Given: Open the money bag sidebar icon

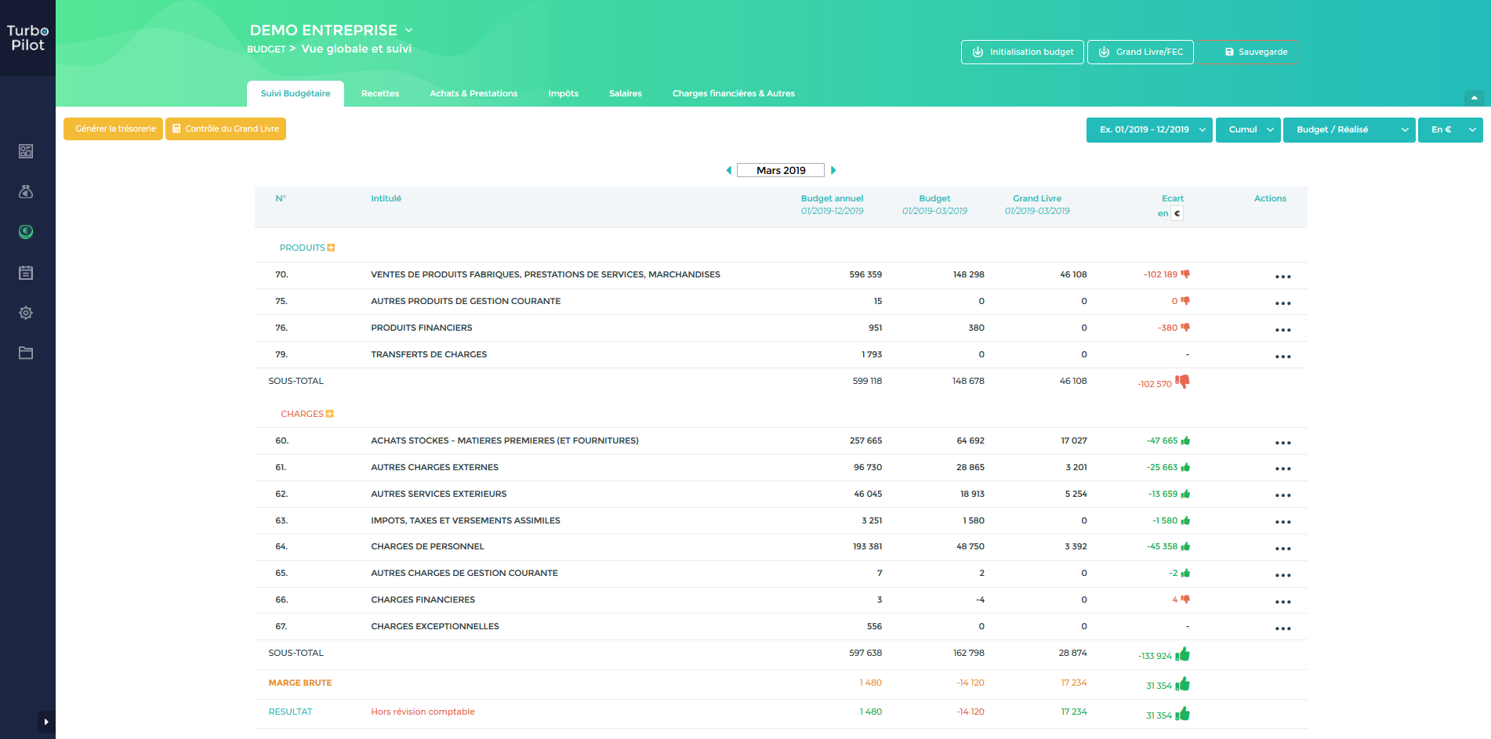Looking at the screenshot, I should click(x=26, y=191).
